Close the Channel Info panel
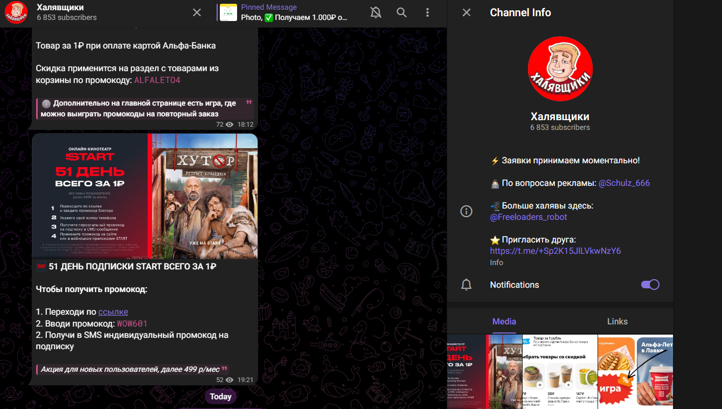 [x=467, y=12]
